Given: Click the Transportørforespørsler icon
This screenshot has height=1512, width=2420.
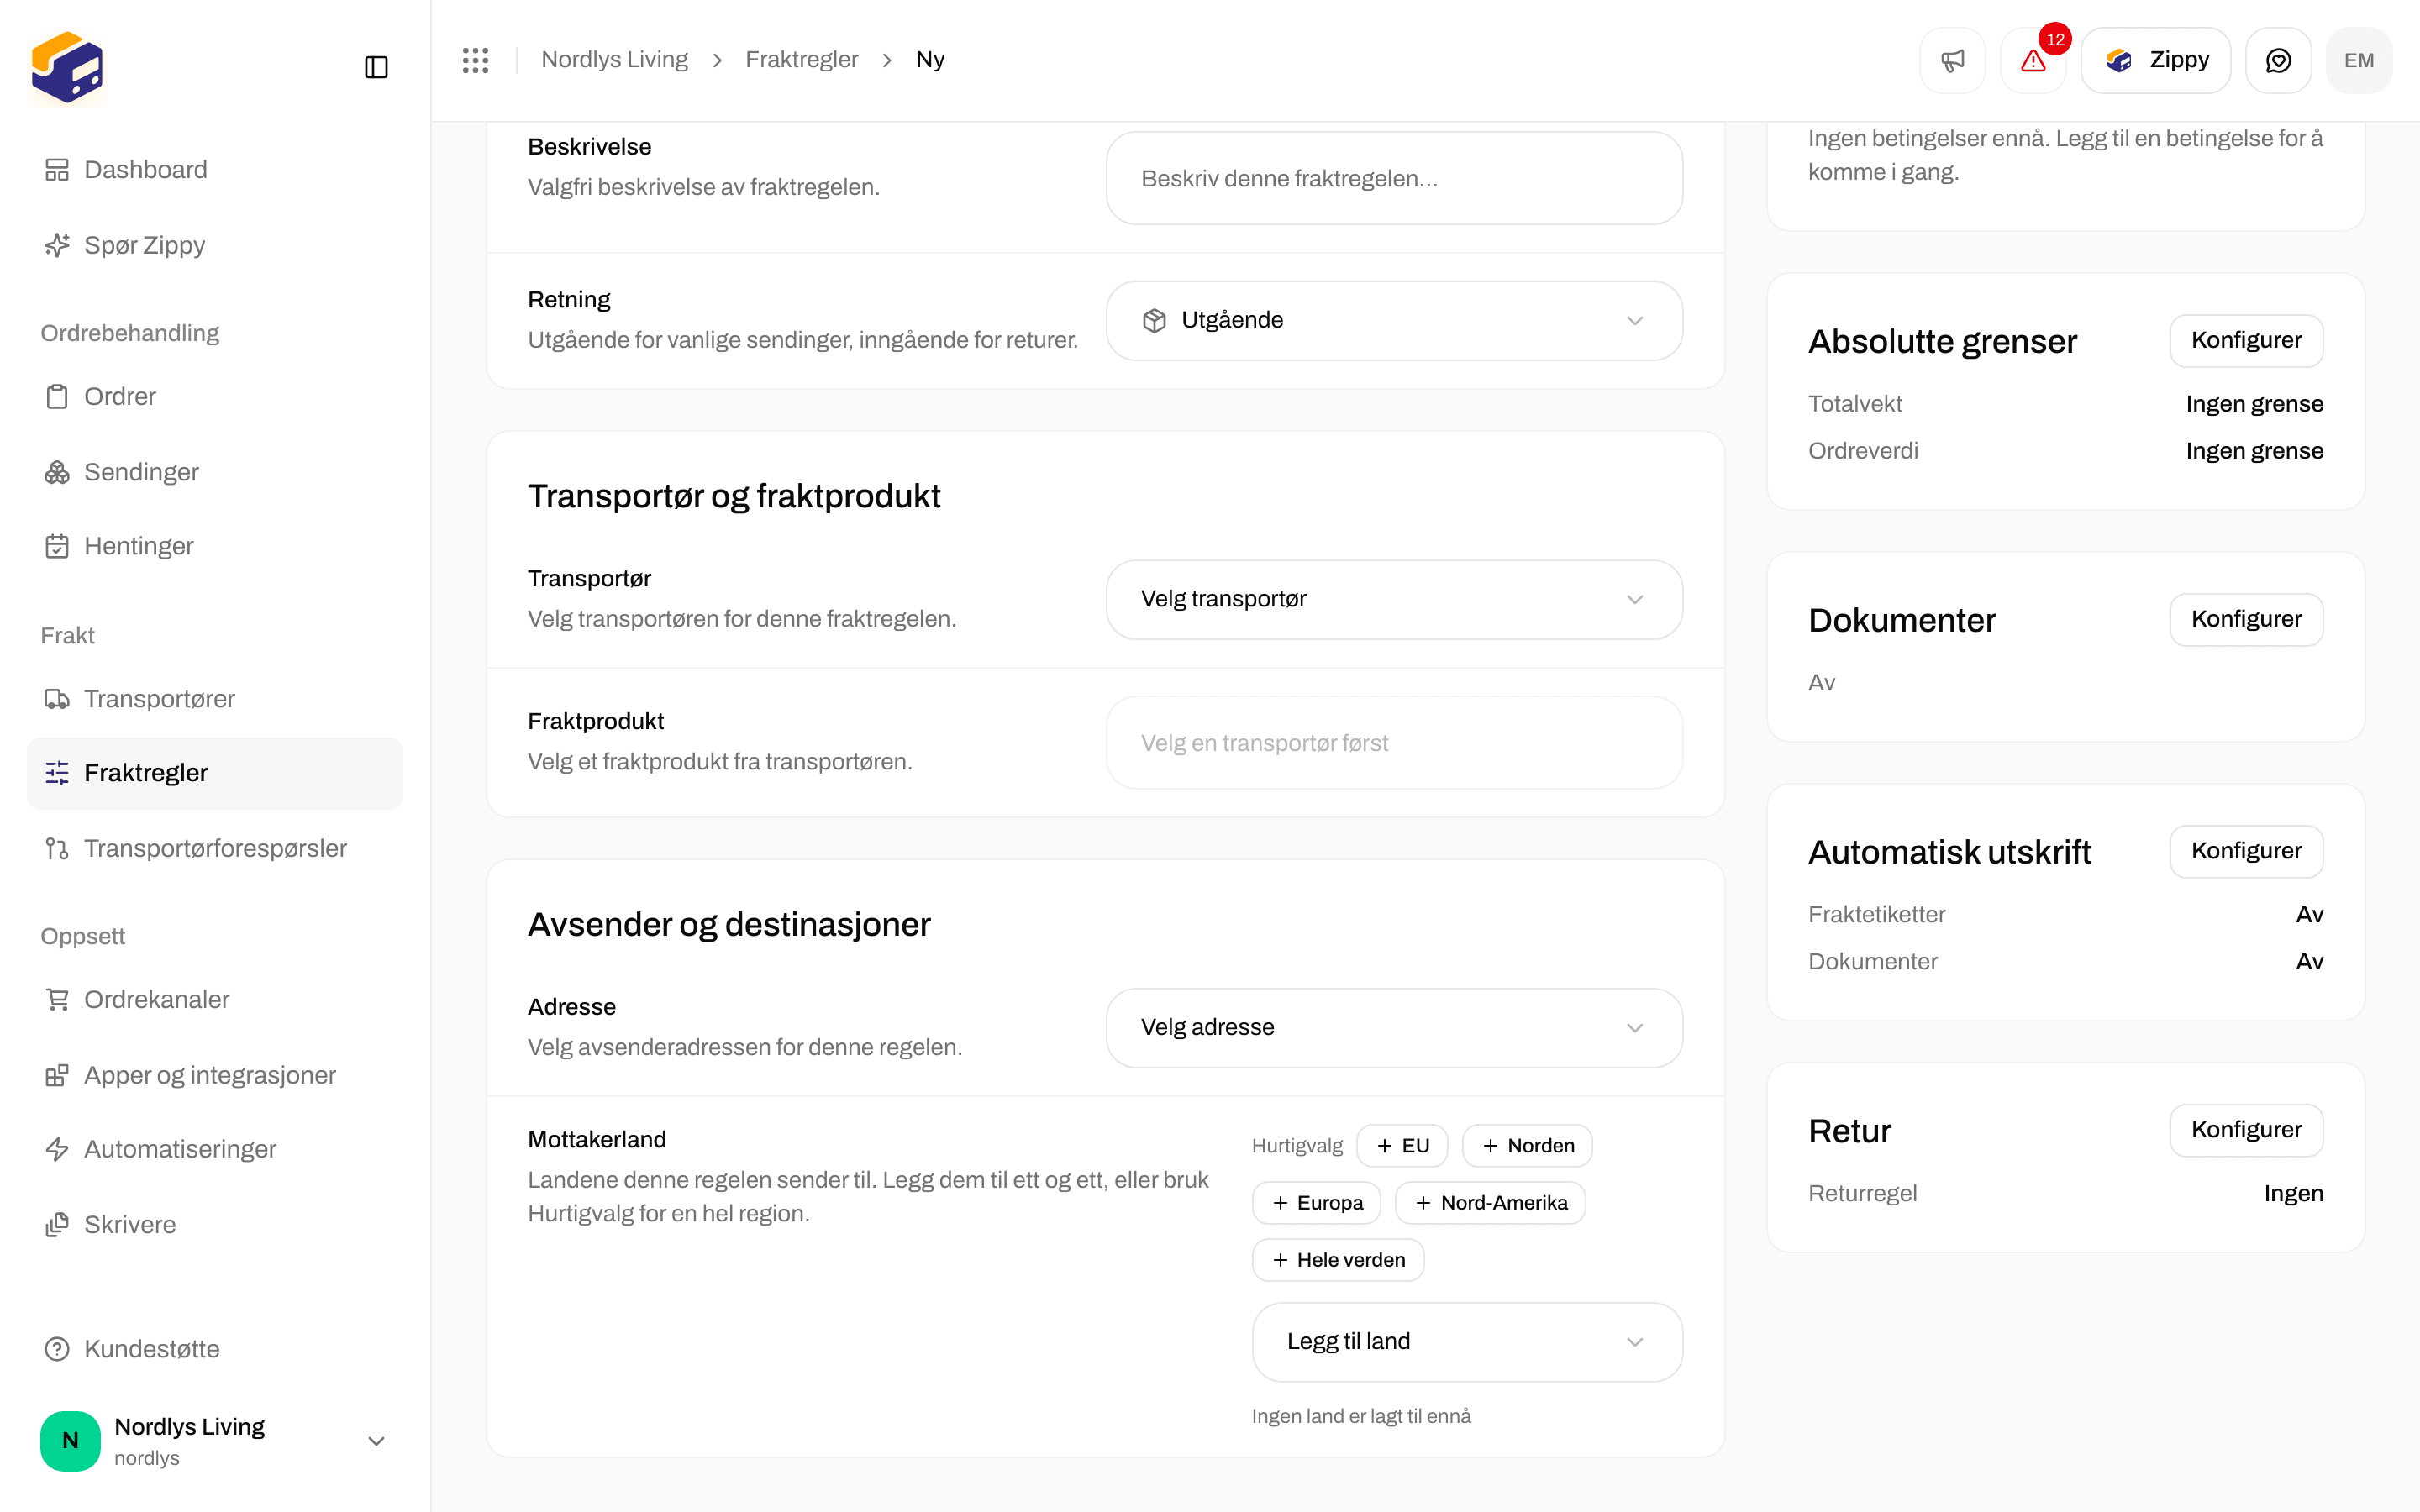Looking at the screenshot, I should (57, 849).
